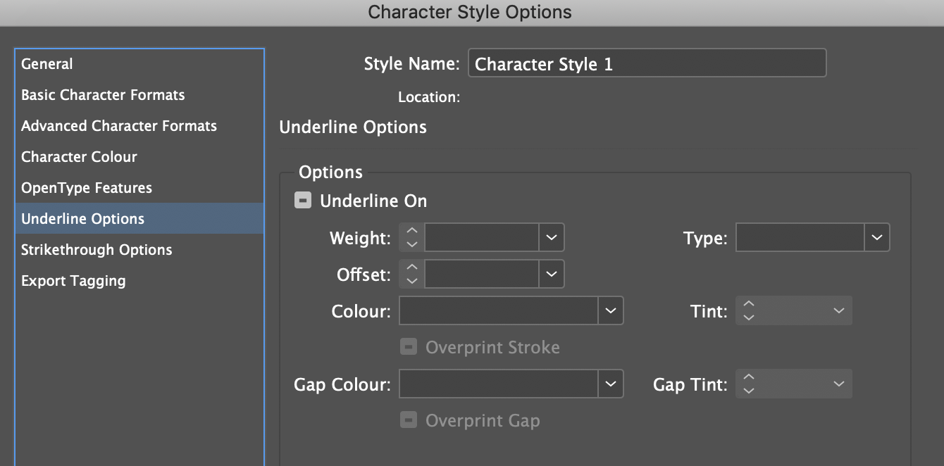Enable Overprint Stroke

click(x=408, y=346)
